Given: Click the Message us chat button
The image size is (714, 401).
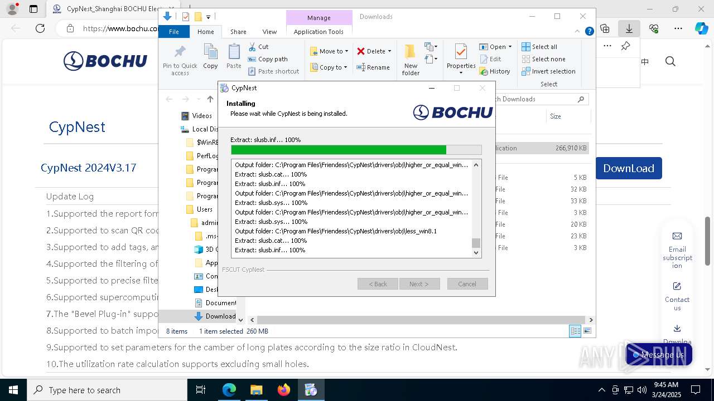Looking at the screenshot, I should tap(659, 355).
